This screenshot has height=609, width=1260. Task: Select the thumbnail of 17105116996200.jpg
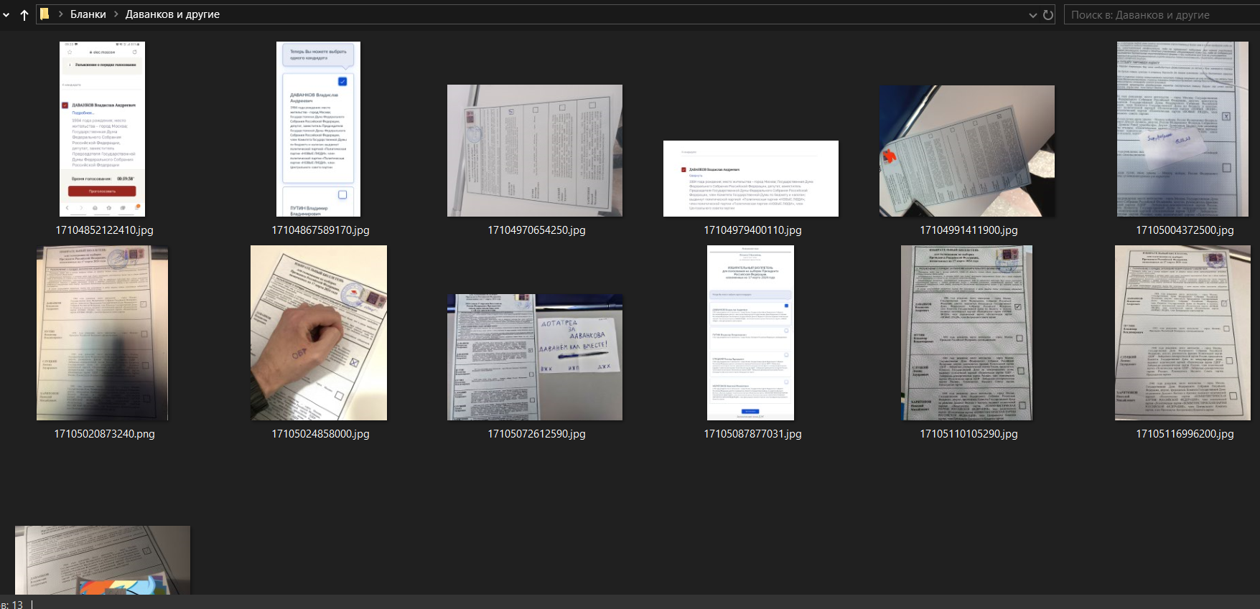click(x=1182, y=333)
